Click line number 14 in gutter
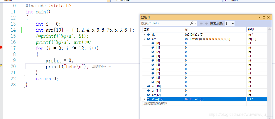This screenshot has height=119, width=275. [13, 30]
